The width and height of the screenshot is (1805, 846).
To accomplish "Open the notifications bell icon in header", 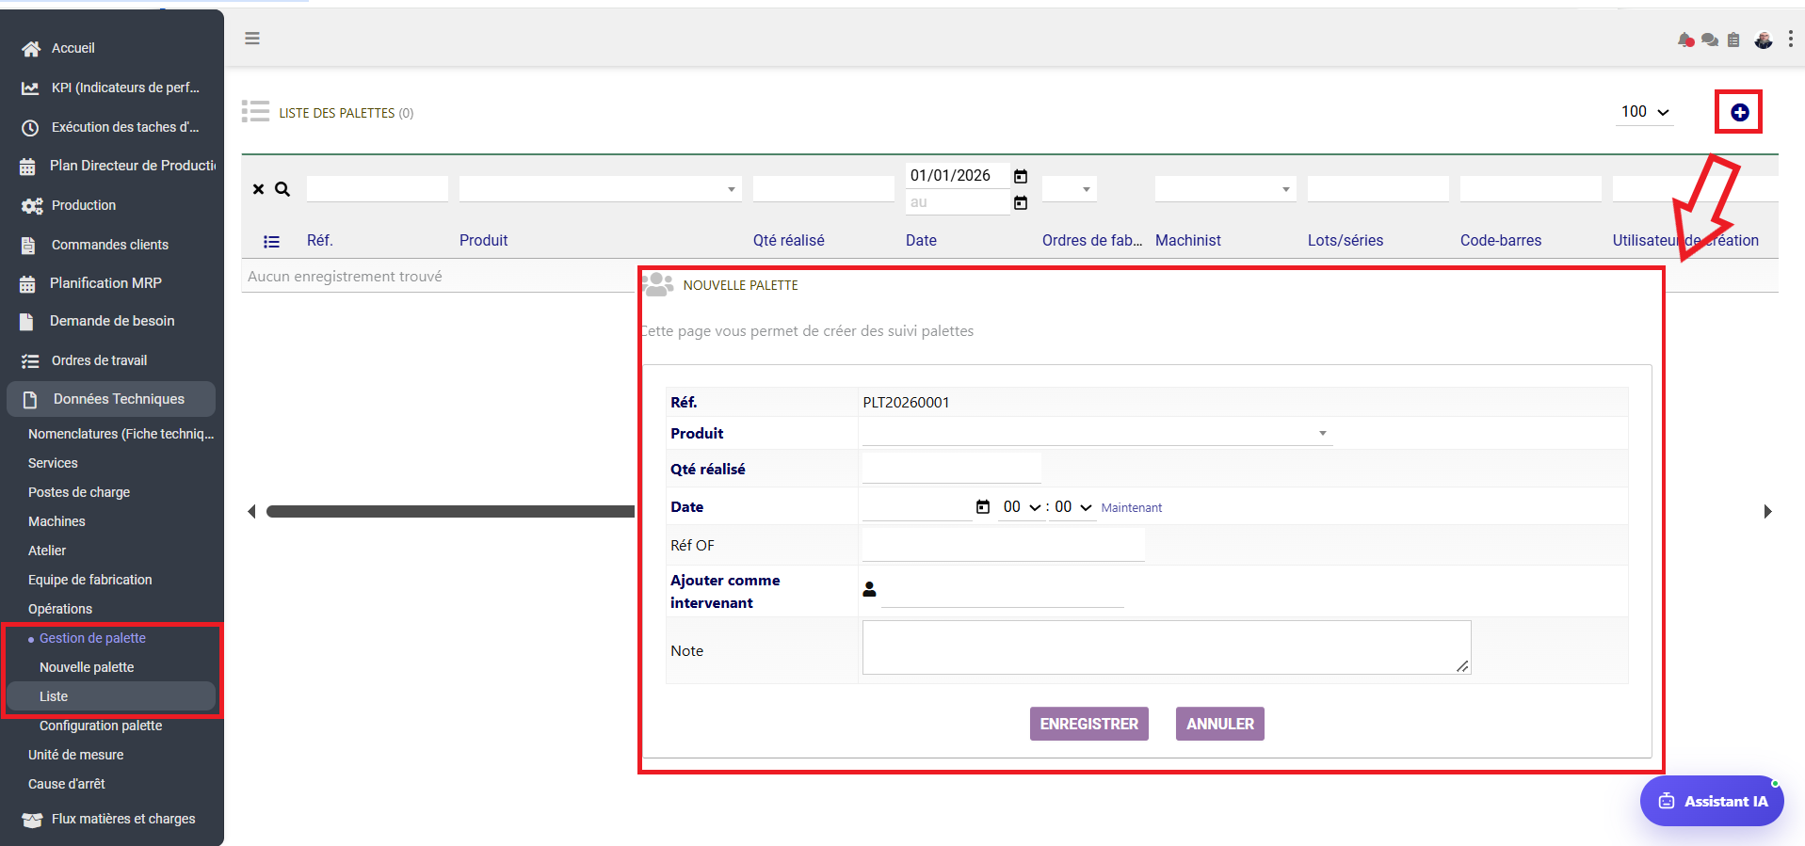I will (x=1685, y=40).
